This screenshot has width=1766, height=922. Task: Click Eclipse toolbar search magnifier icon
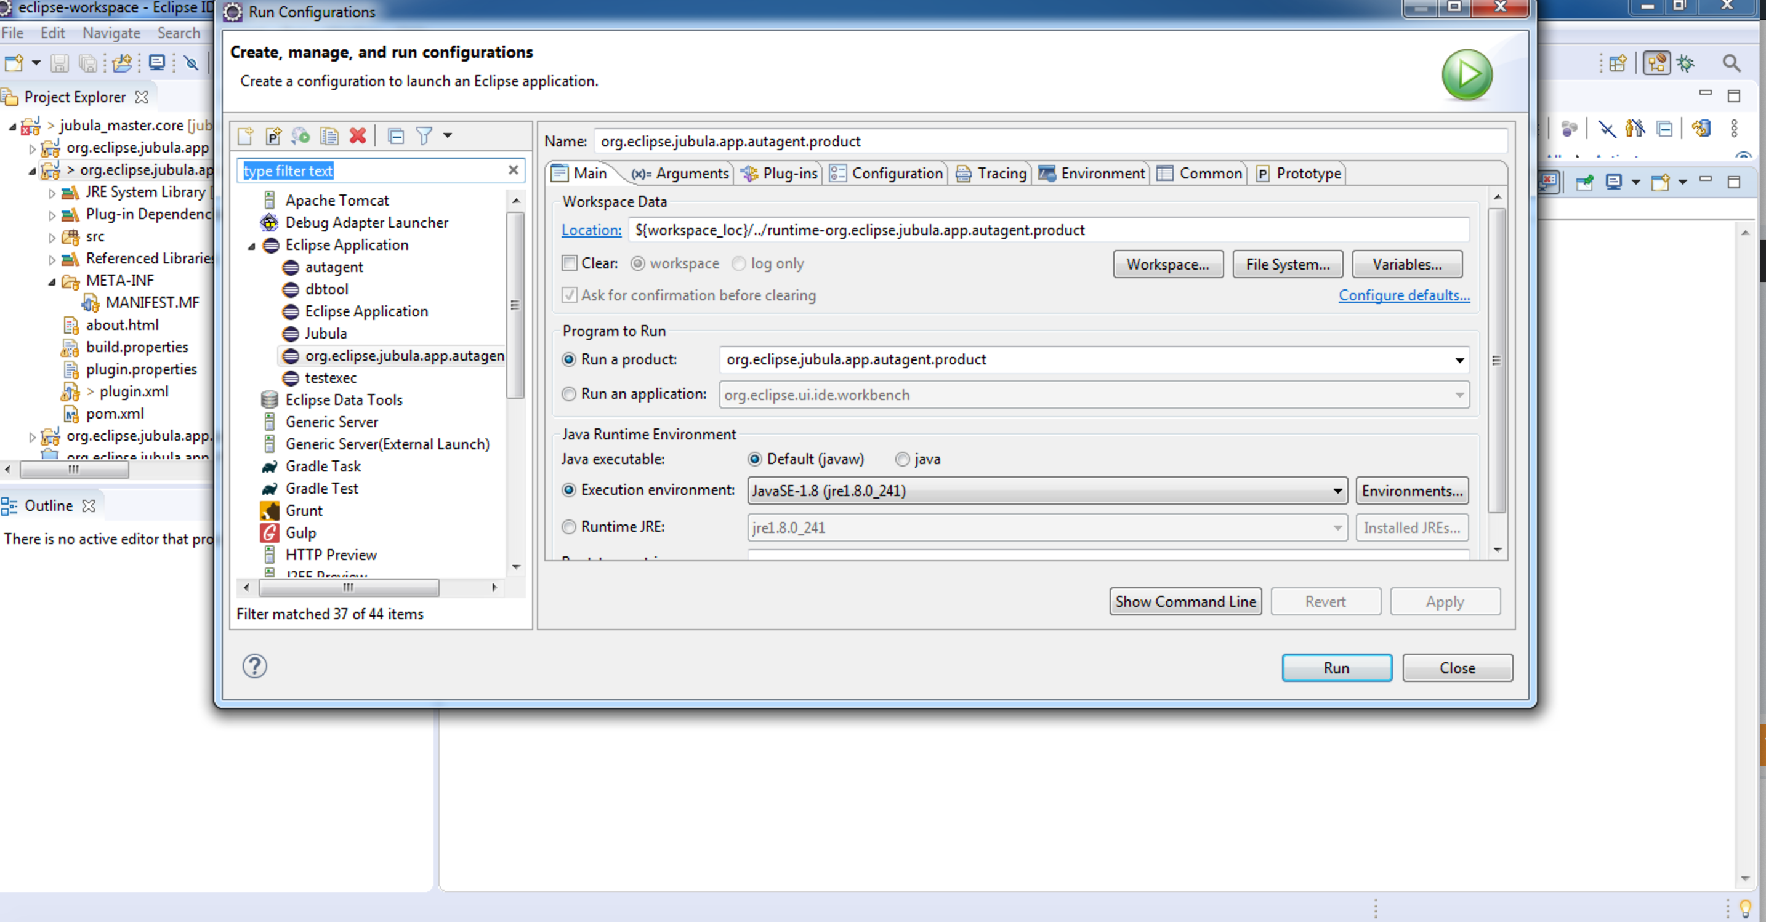point(1731,64)
